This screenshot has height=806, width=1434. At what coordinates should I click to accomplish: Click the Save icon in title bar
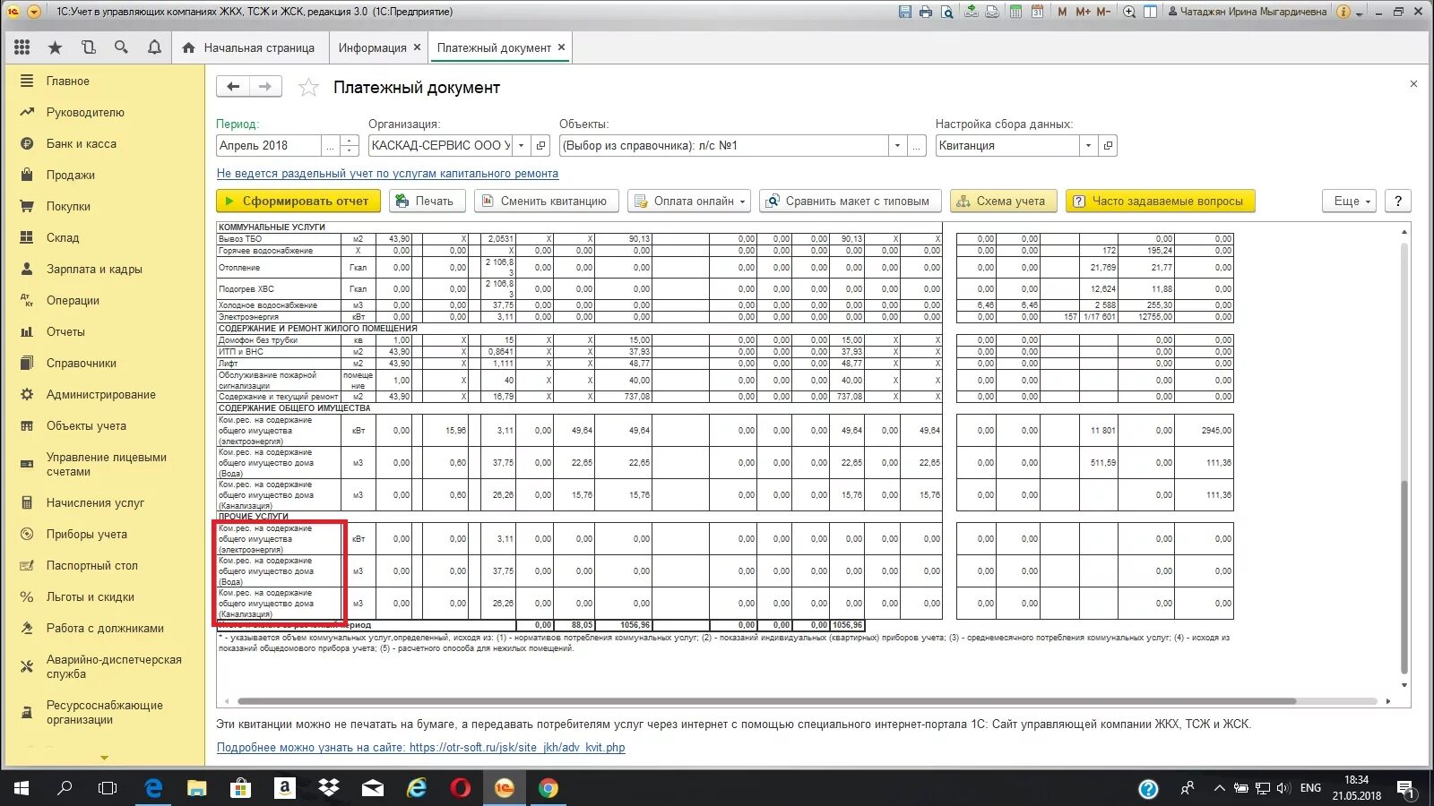[905, 12]
